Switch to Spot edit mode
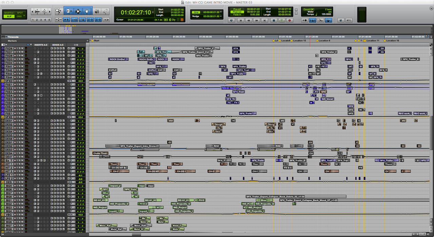The height and width of the screenshot is (237, 434). (x=20, y=13)
